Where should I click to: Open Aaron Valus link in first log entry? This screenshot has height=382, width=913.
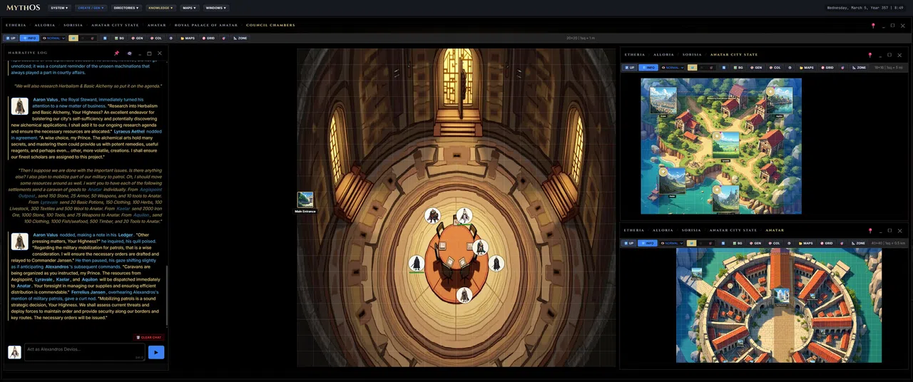(x=46, y=99)
